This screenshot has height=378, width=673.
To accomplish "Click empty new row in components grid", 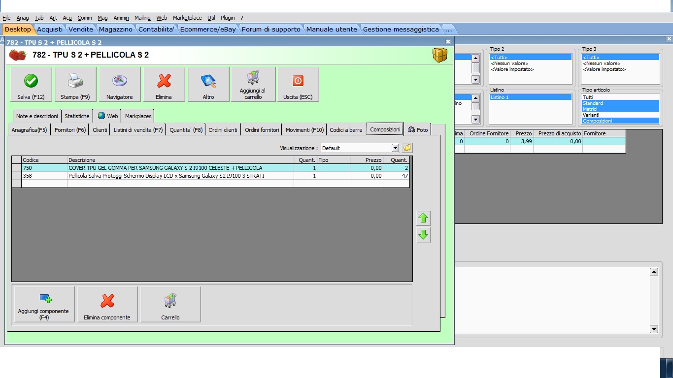I will tap(210, 184).
